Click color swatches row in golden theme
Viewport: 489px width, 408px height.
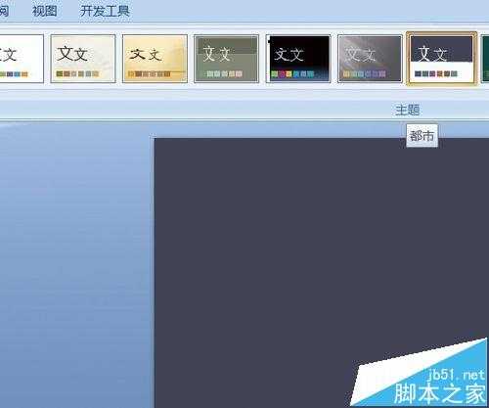(150, 74)
